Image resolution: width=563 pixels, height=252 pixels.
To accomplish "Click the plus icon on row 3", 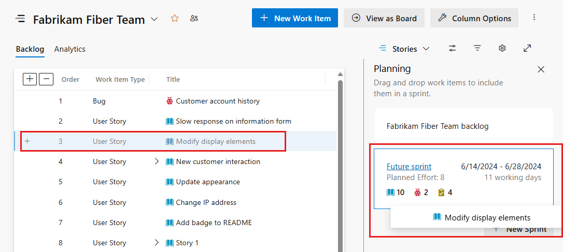I will point(27,141).
